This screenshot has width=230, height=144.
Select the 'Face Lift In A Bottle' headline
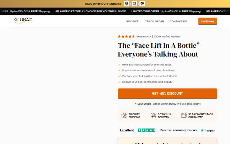click(158, 50)
